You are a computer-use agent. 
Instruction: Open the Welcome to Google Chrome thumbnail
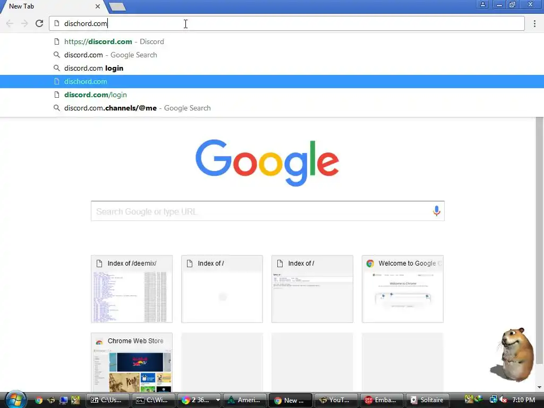tap(403, 289)
